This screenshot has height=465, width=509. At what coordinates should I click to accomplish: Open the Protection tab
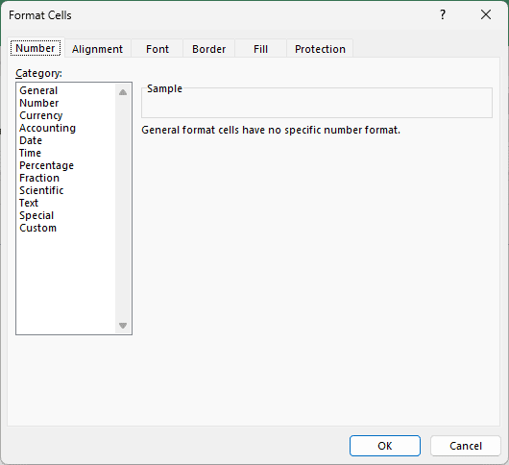tap(320, 49)
